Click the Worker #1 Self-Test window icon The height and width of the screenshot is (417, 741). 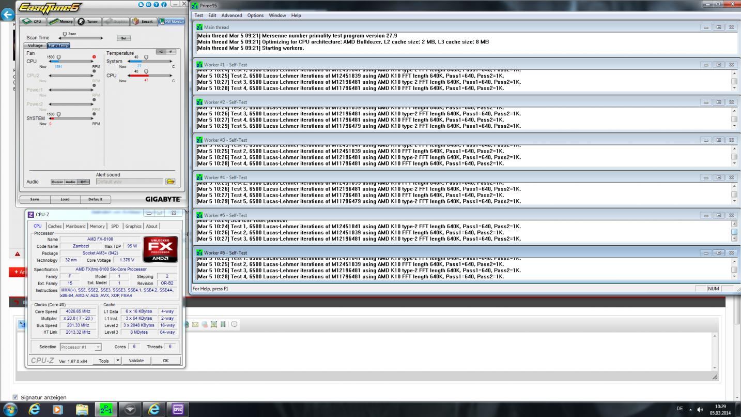click(199, 65)
